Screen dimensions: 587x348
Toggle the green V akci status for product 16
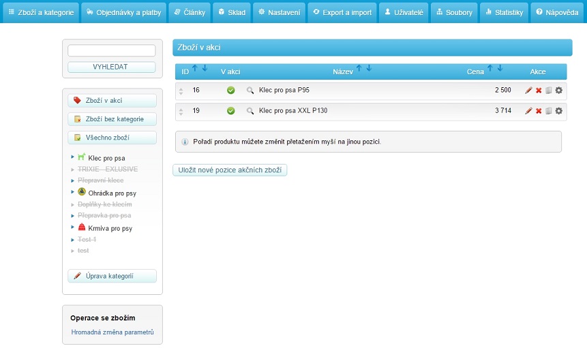point(230,90)
